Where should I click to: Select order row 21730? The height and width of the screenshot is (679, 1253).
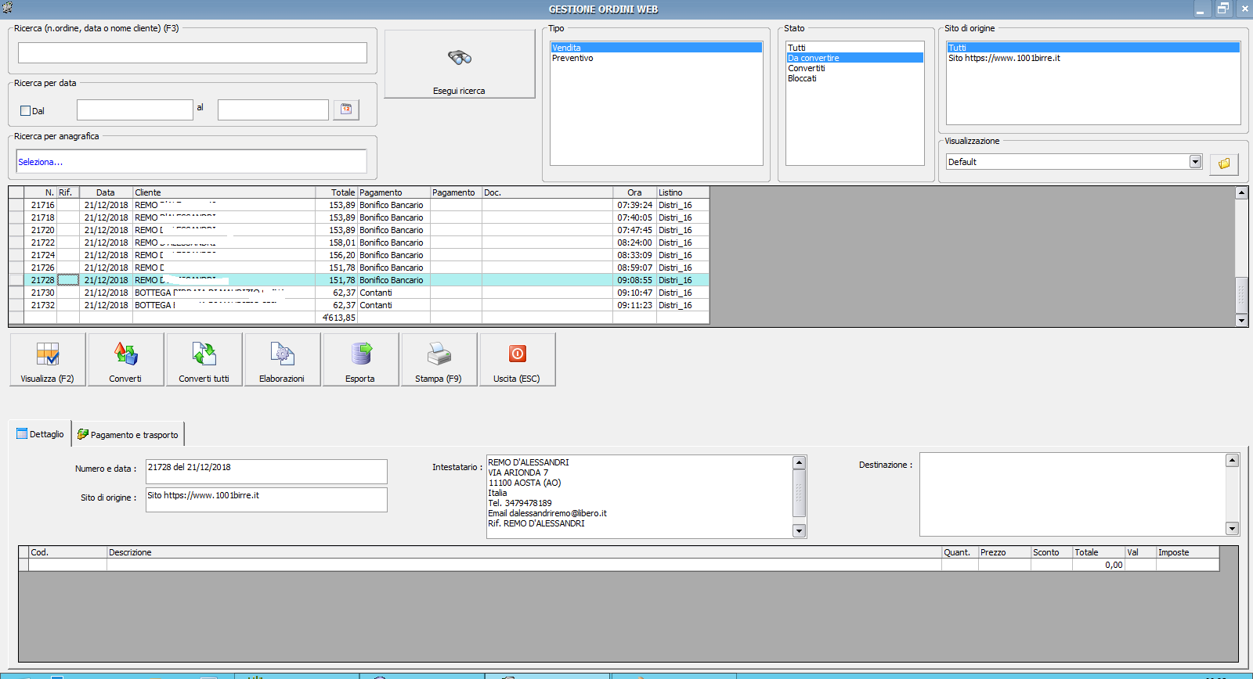359,293
